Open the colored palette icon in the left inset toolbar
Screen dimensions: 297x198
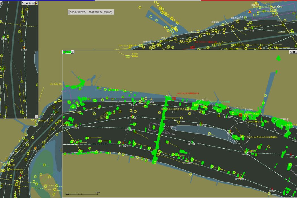click(x=36, y=3)
